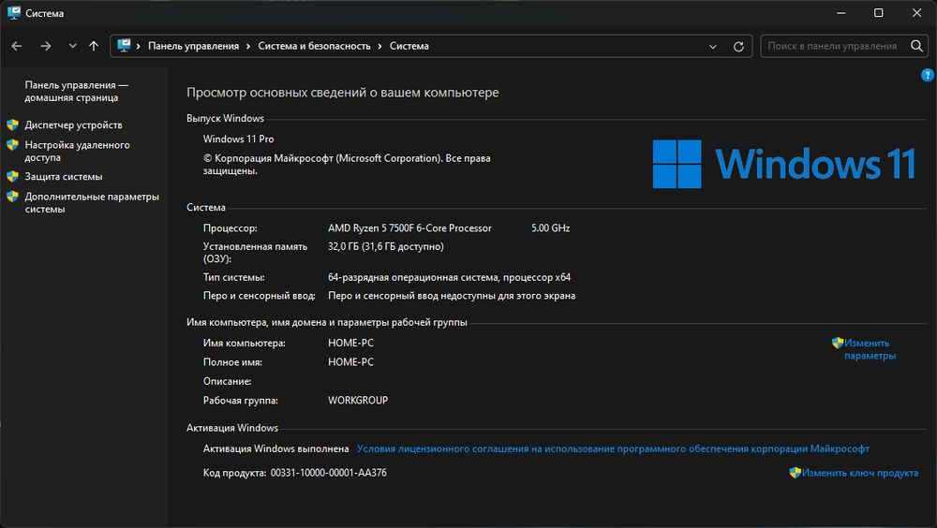Open Дополнительные параметры системы
This screenshot has height=528, width=937.
click(x=92, y=202)
